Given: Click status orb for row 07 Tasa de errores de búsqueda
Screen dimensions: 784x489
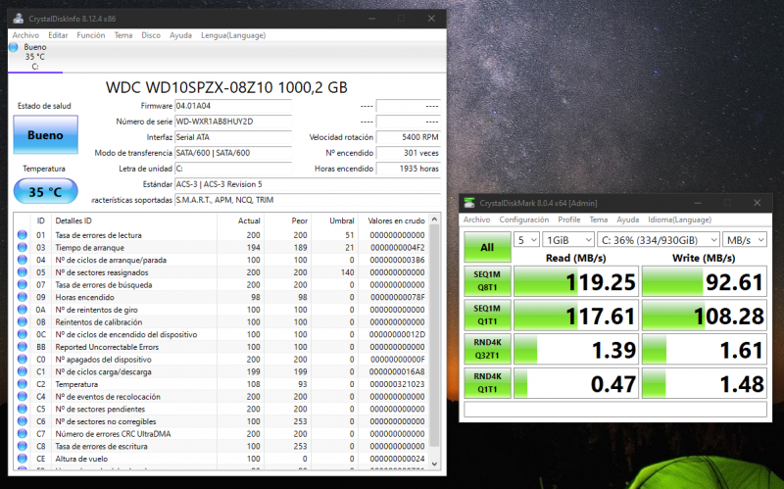Looking at the screenshot, I should coord(22,285).
